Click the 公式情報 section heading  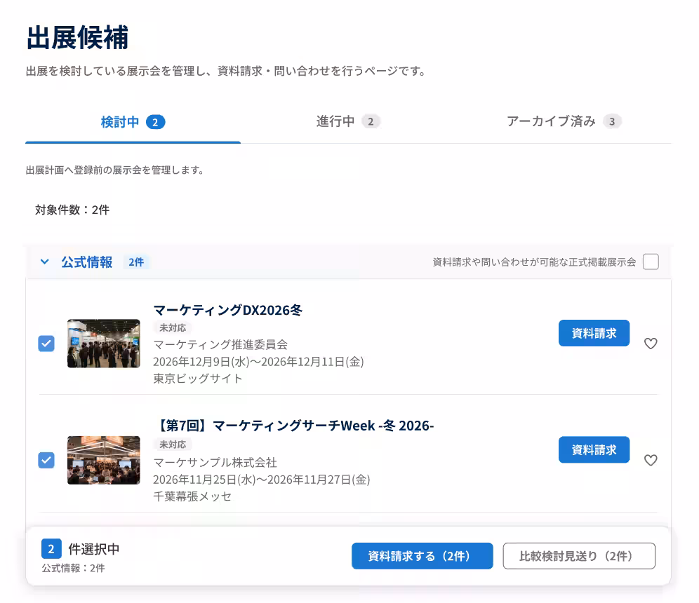pyautogui.click(x=87, y=262)
